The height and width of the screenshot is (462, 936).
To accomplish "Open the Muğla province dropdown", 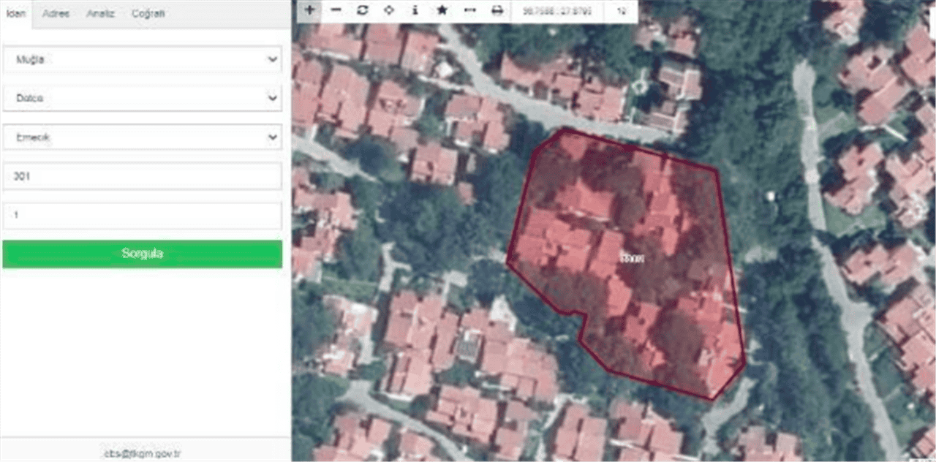I will pyautogui.click(x=142, y=60).
